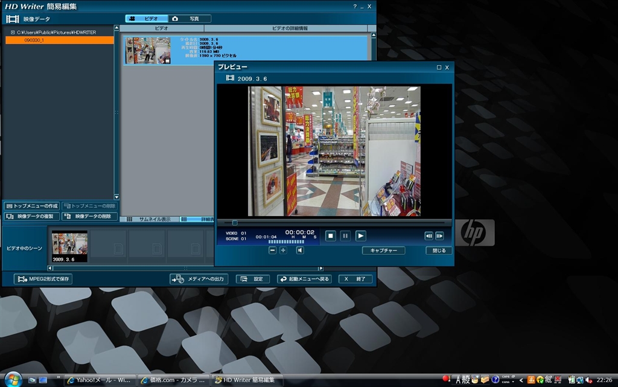Click MPEG2形式で保存 button
Viewport: 618px width, 387px height.
[x=43, y=279]
